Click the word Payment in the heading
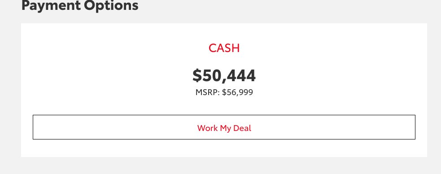The width and height of the screenshot is (441, 174). pos(50,5)
